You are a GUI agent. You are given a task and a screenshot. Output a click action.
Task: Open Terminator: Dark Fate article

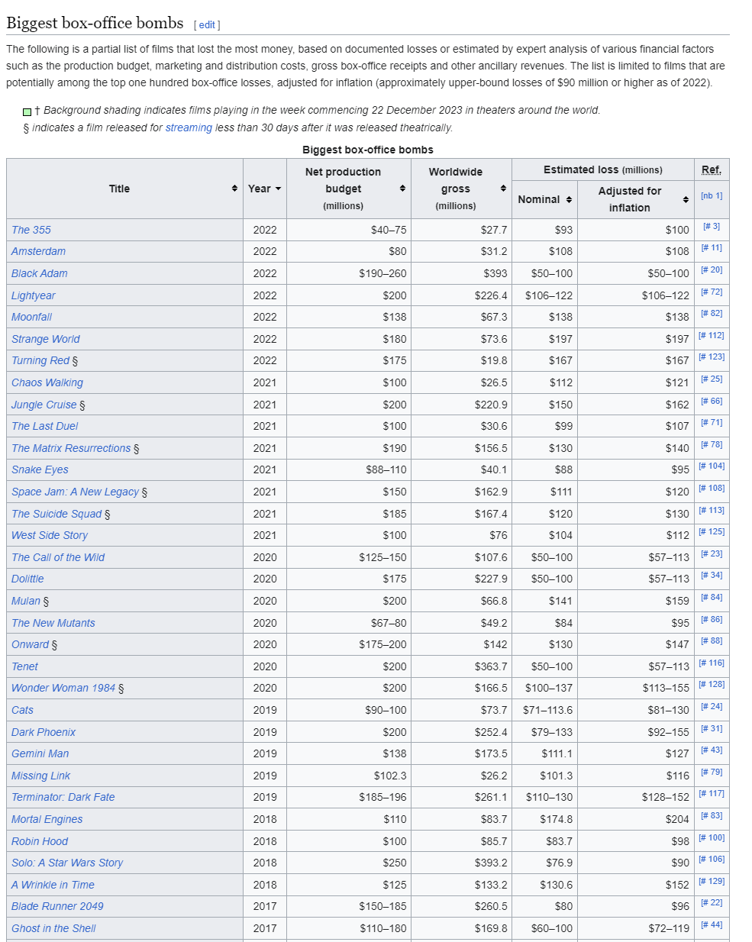63,797
